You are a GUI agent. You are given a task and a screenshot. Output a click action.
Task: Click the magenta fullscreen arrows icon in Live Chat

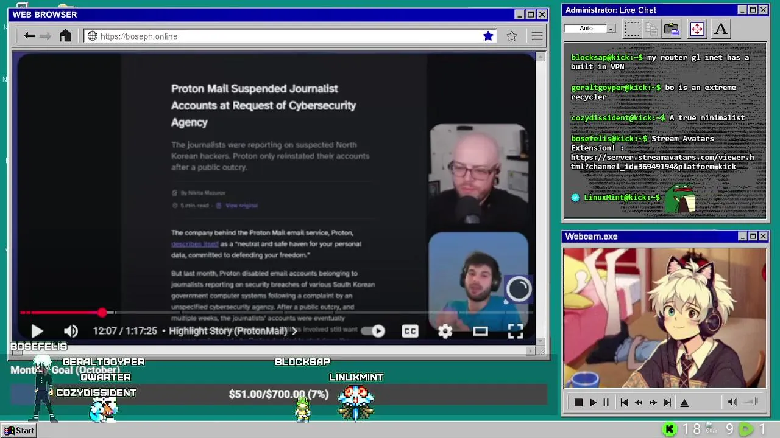pyautogui.click(x=697, y=29)
